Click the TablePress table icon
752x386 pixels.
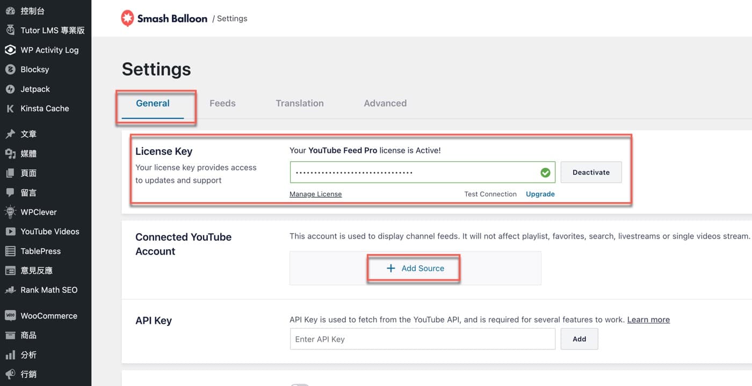pyautogui.click(x=10, y=251)
